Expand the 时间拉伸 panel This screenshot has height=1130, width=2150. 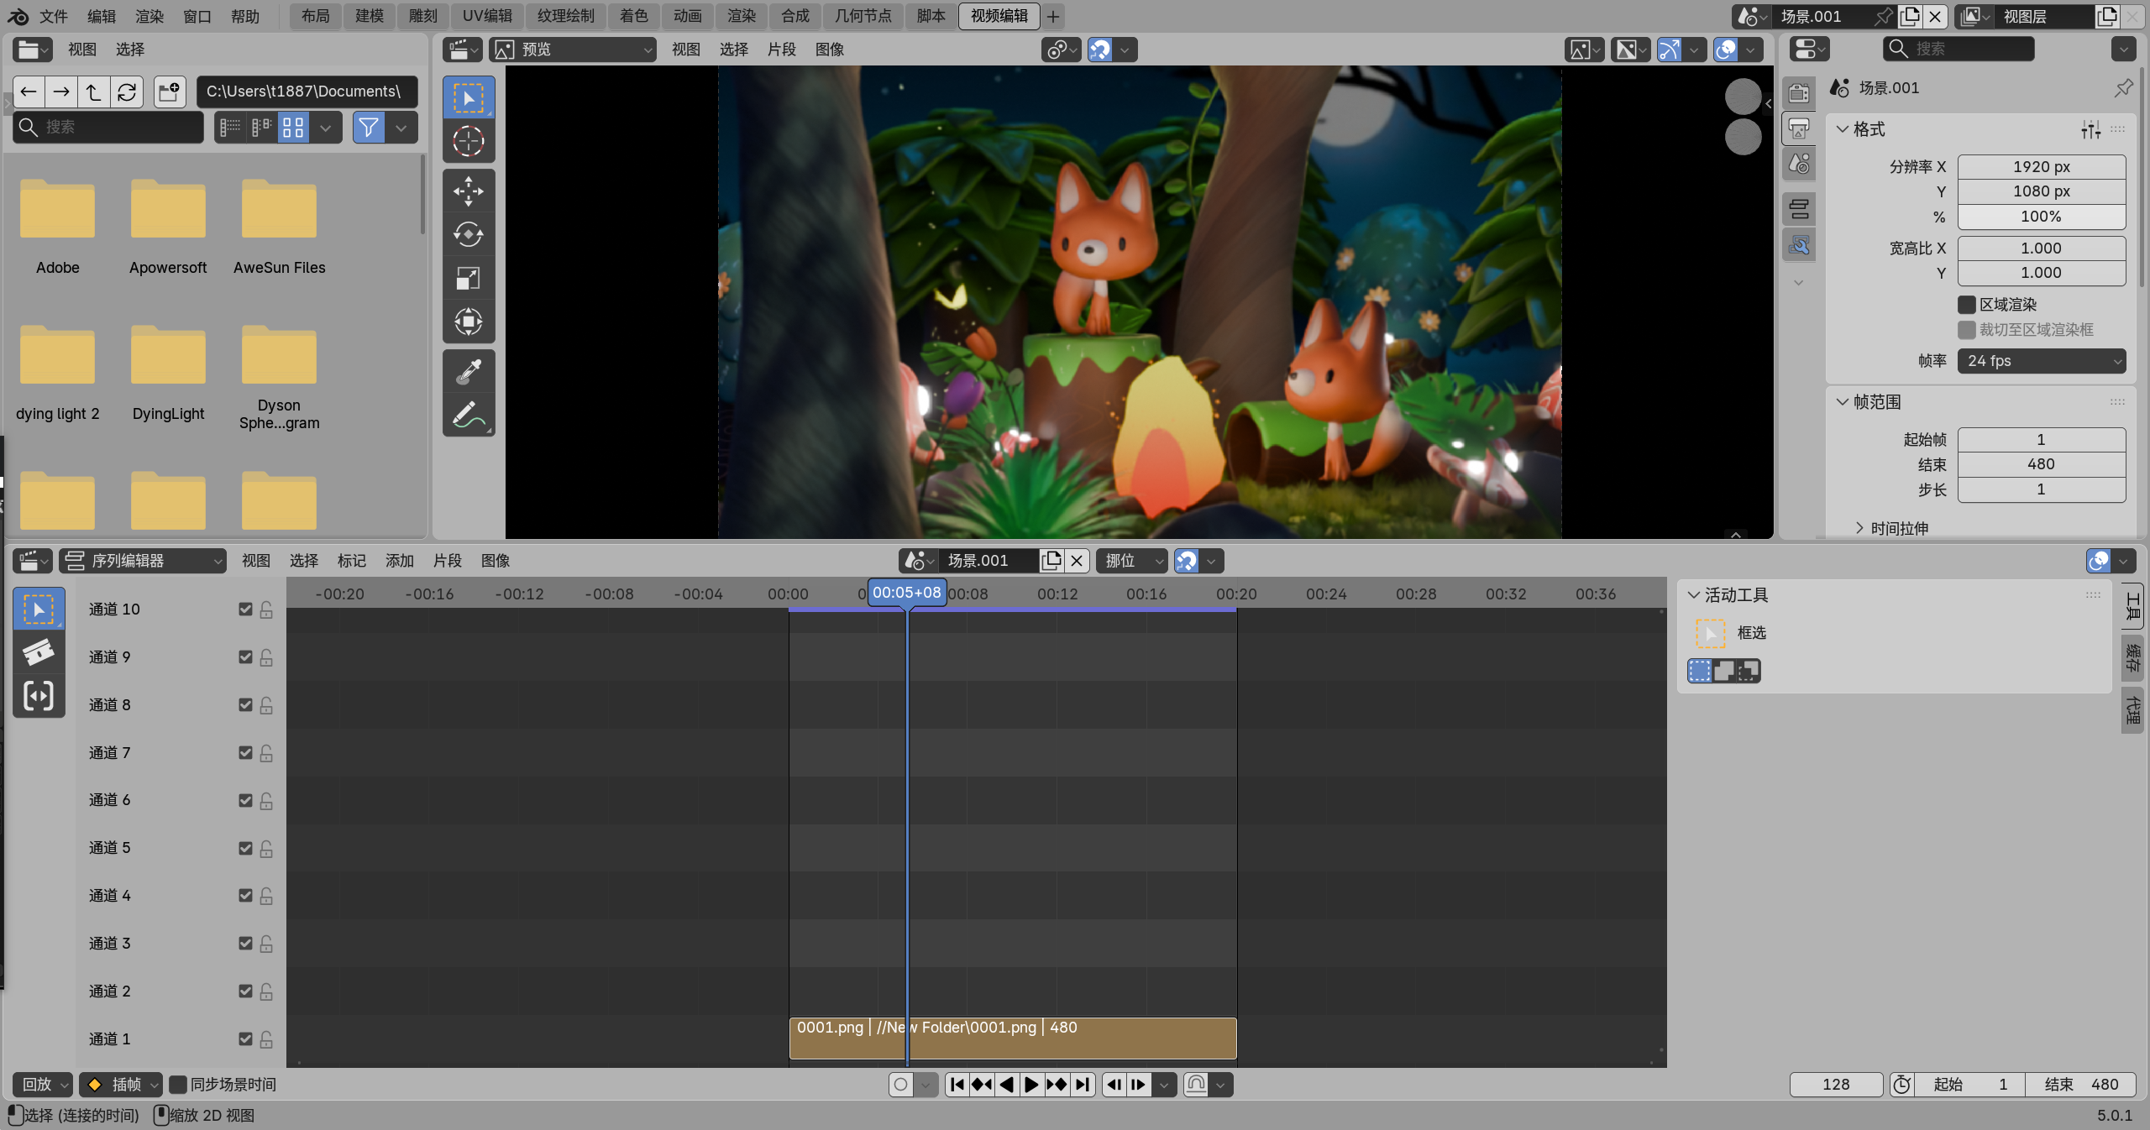coord(1898,528)
